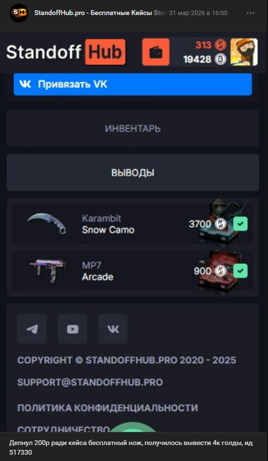
Task: Click the Привязать VK button
Action: point(133,84)
